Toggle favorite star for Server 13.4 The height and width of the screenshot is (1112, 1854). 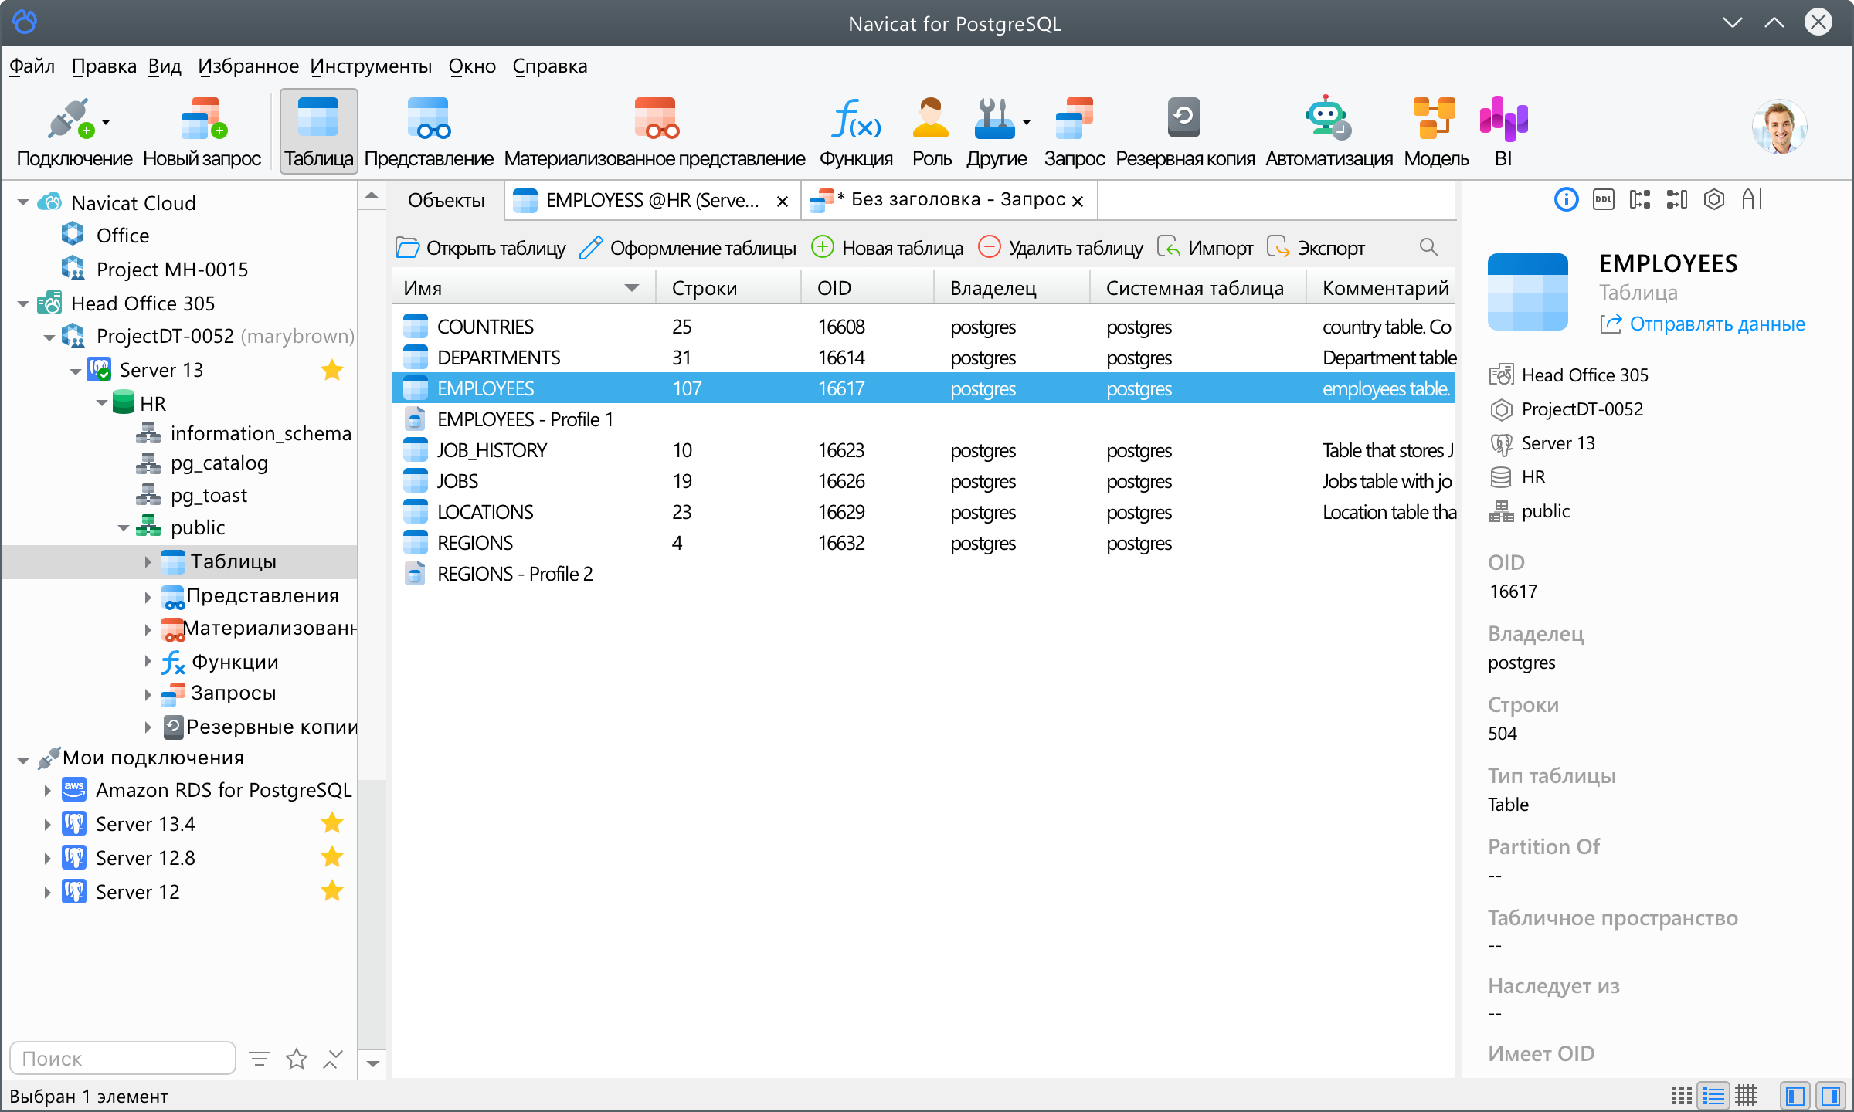332,823
